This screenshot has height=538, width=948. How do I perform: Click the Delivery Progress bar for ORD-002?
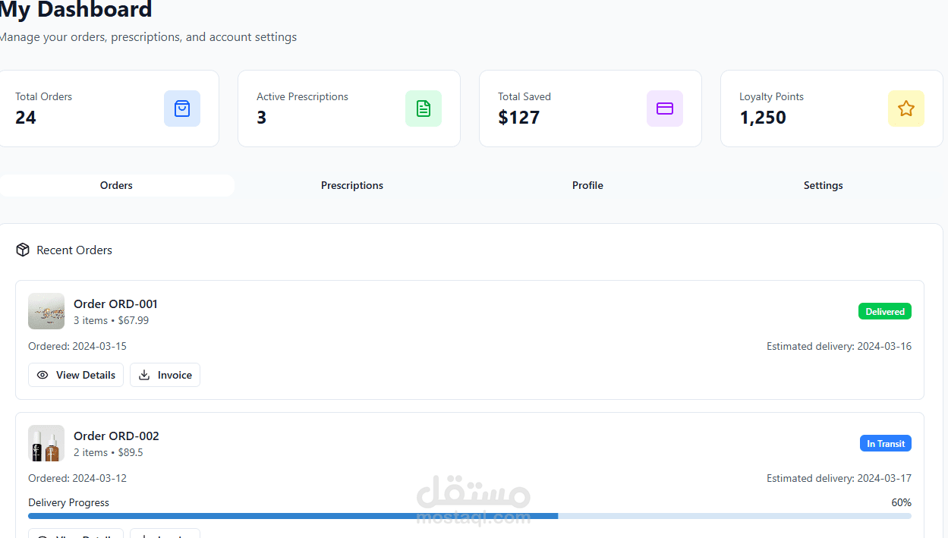[469, 516]
